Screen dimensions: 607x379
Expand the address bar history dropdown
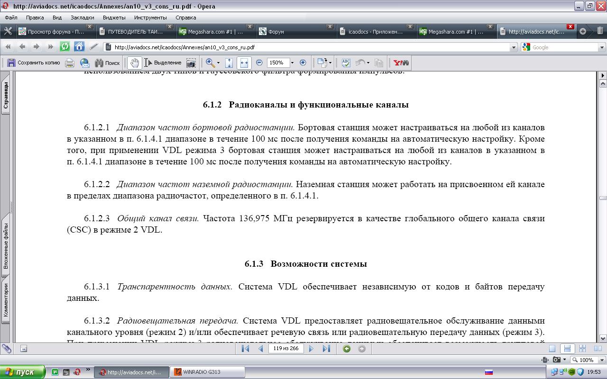(514, 47)
